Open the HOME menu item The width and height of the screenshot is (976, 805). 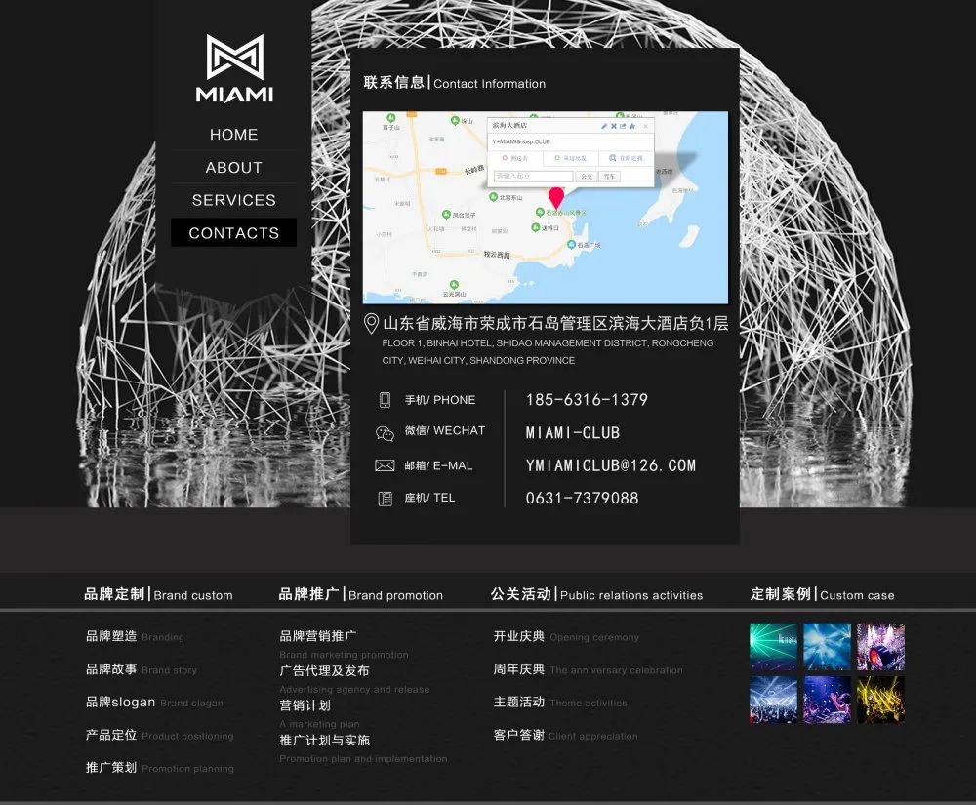234,135
